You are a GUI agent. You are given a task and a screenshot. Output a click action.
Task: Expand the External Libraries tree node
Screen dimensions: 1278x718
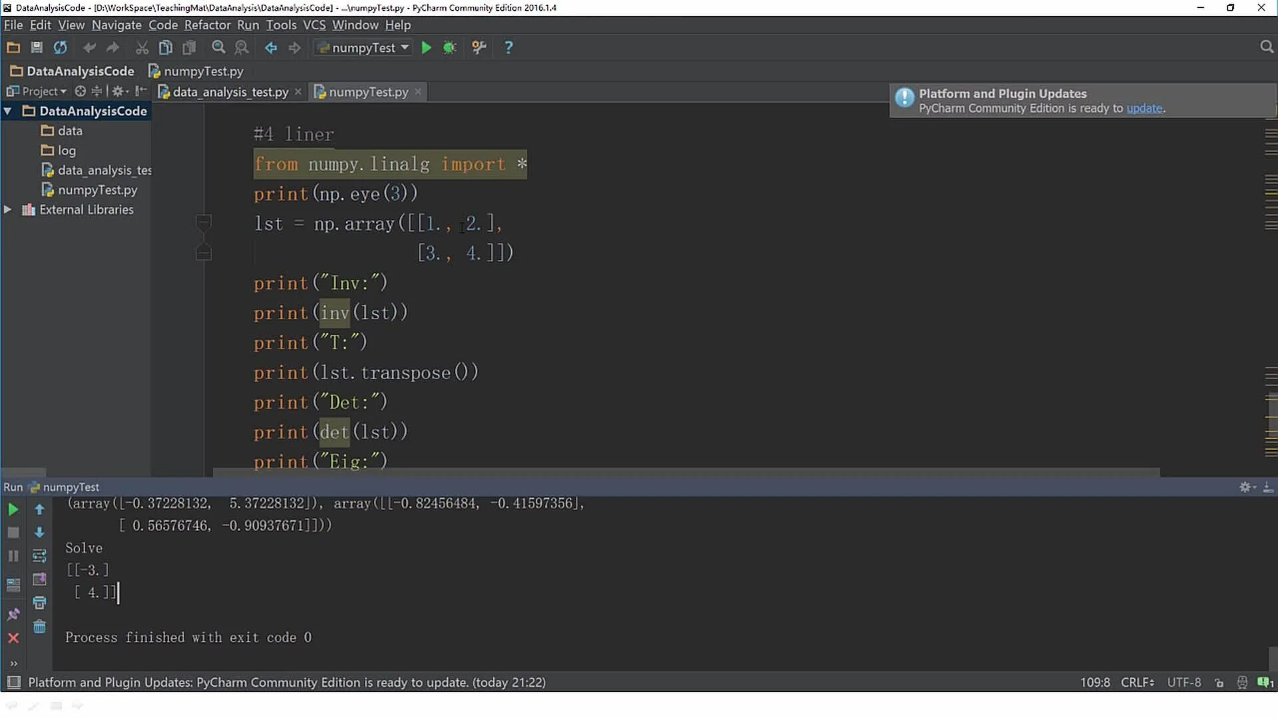tap(7, 209)
